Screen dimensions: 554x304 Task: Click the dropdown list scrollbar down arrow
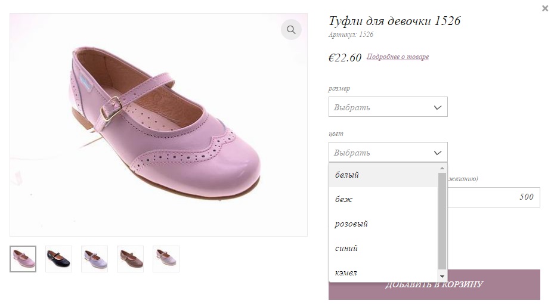[x=442, y=277]
